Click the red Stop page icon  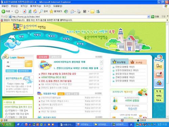24,11
